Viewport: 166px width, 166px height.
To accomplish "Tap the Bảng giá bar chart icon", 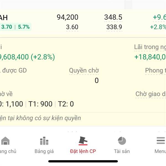I will [44, 141].
